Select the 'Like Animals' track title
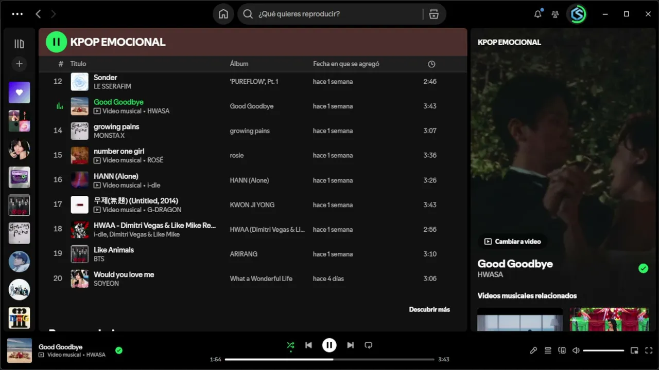This screenshot has width=659, height=370. click(114, 250)
